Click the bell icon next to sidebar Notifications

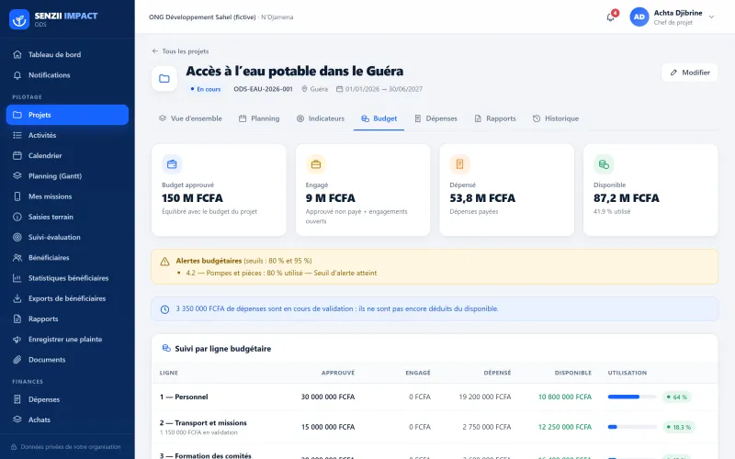[x=17, y=75]
